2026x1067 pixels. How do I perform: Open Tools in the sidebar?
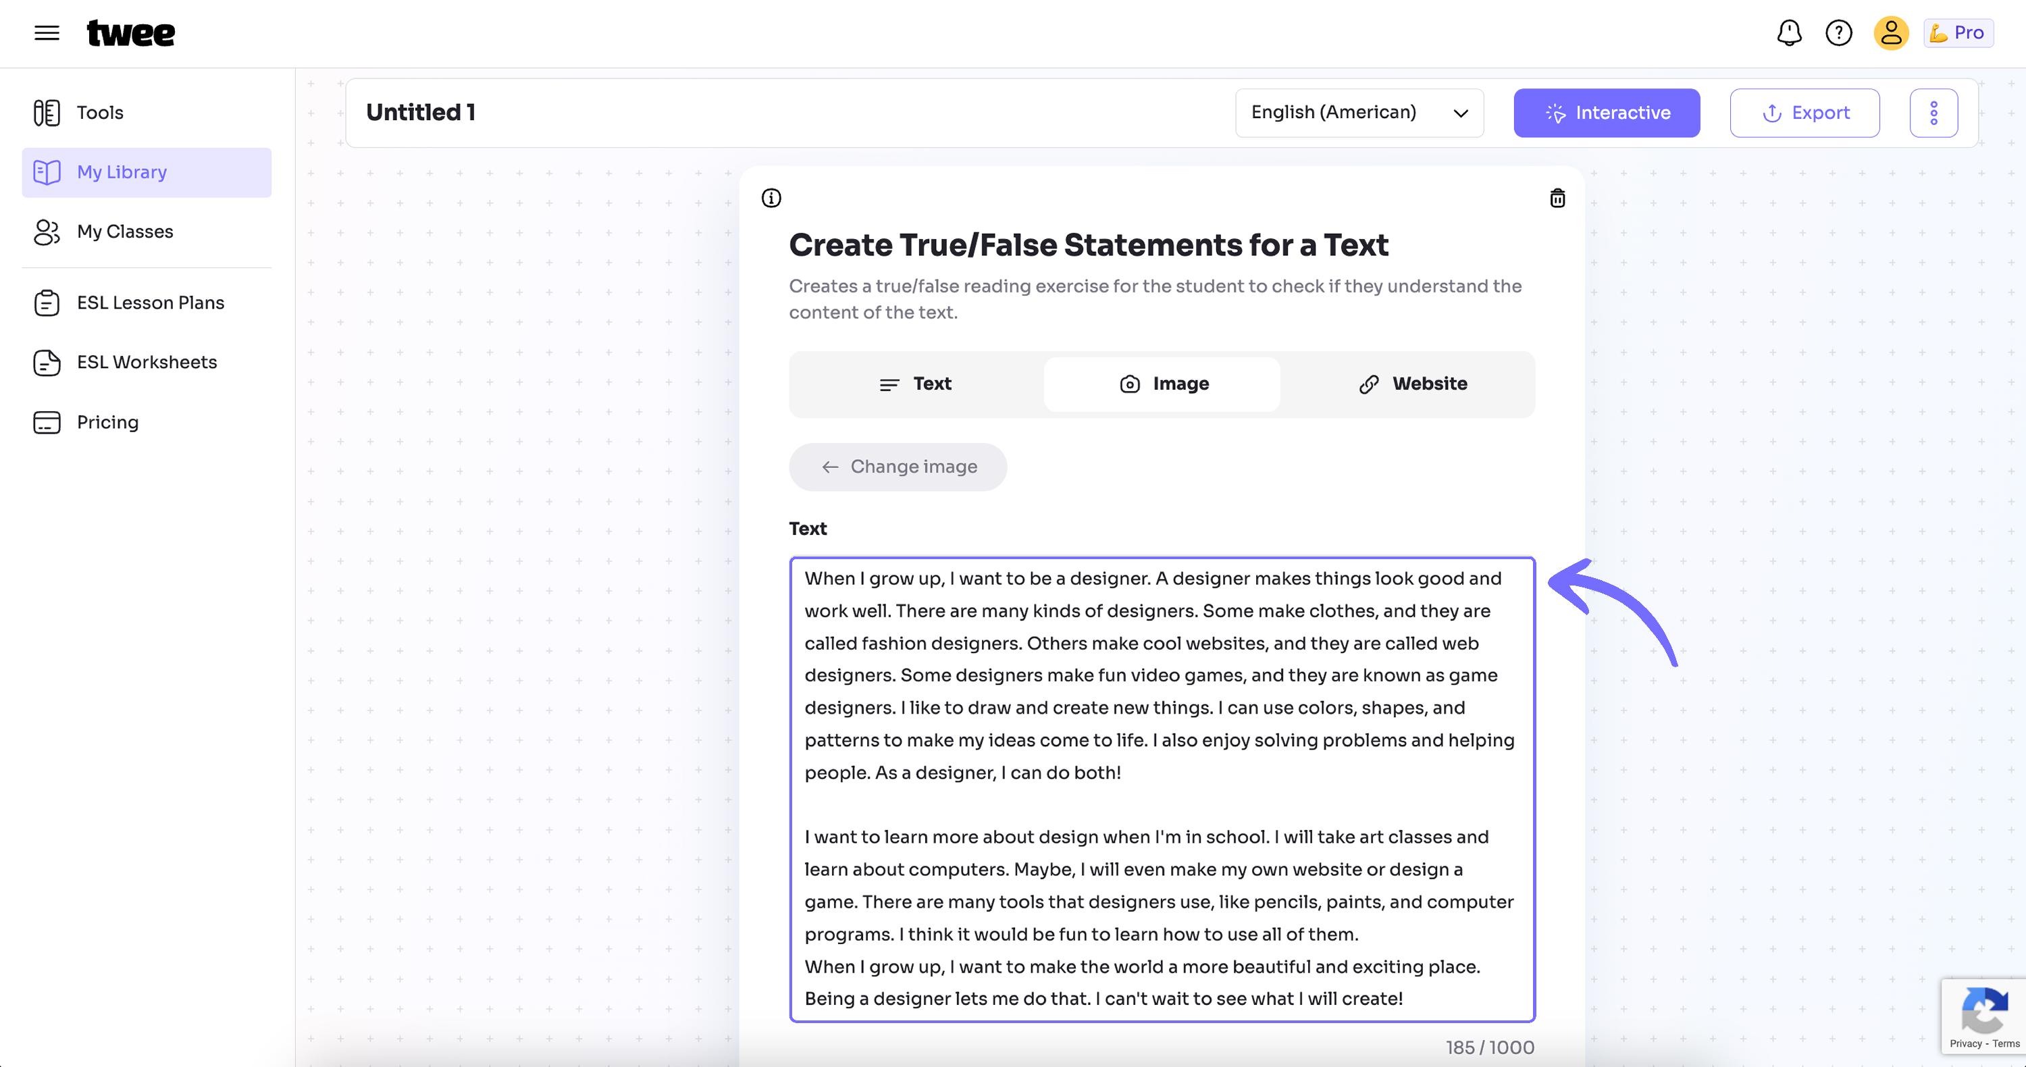click(147, 112)
